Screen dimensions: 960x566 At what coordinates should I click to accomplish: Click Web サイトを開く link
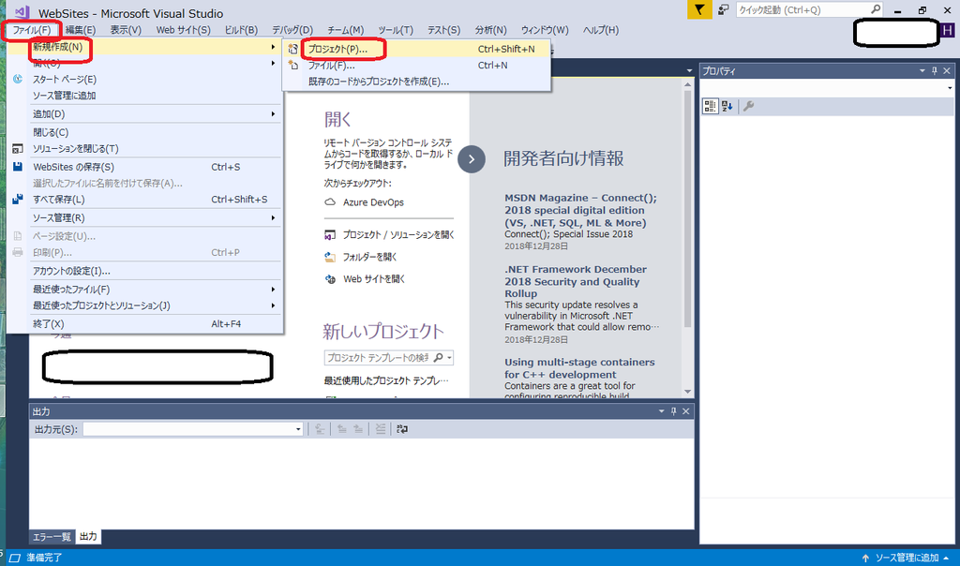pyautogui.click(x=374, y=279)
